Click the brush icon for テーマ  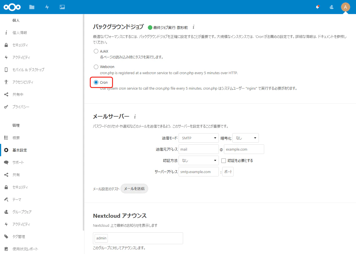6,199
